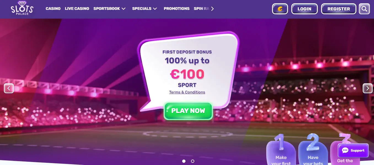
Task: Click the Login button
Action: [305, 9]
